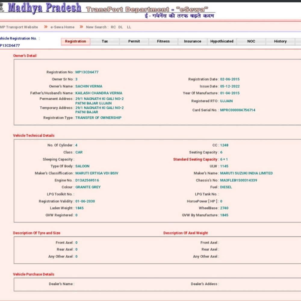Image resolution: width=301 pixels, height=301 pixels.
Task: Click fuel value DIESEL
Action: click(x=226, y=187)
